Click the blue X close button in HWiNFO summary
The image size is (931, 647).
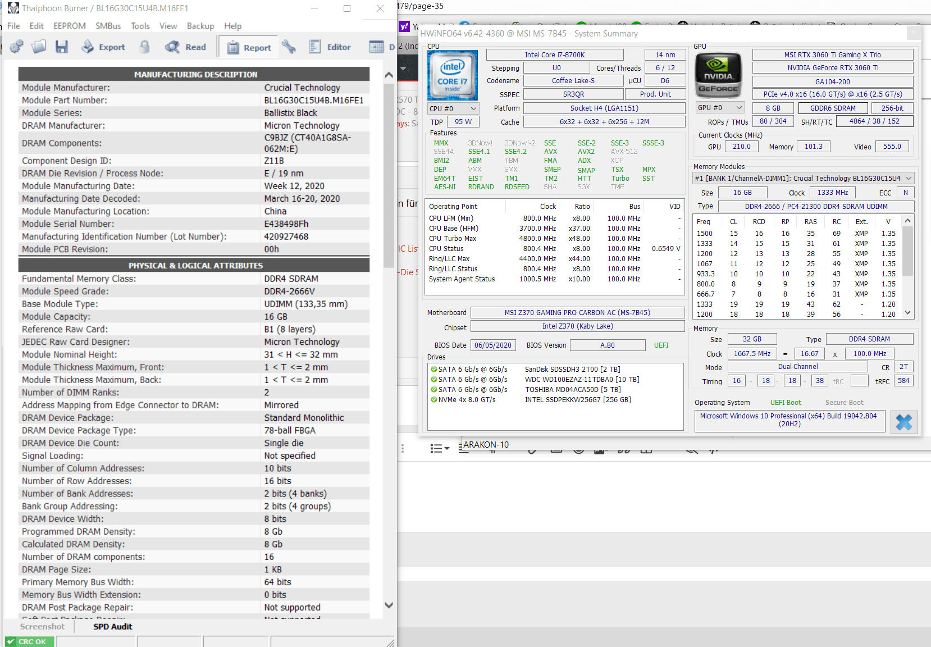(904, 422)
